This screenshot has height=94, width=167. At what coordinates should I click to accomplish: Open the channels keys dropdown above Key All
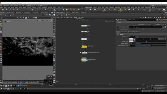point(160,86)
